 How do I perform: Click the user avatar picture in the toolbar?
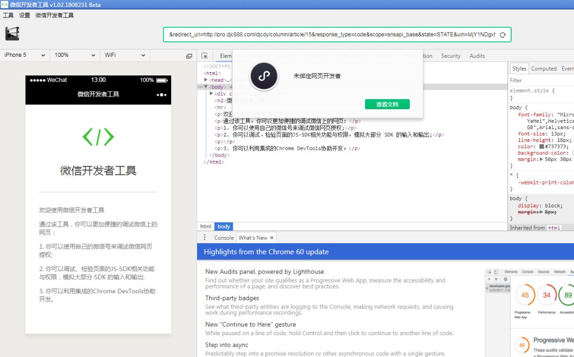(x=12, y=33)
